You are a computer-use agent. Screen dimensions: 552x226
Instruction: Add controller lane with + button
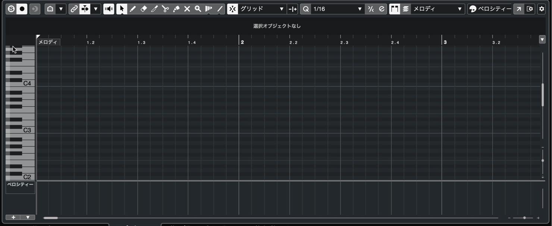13,217
